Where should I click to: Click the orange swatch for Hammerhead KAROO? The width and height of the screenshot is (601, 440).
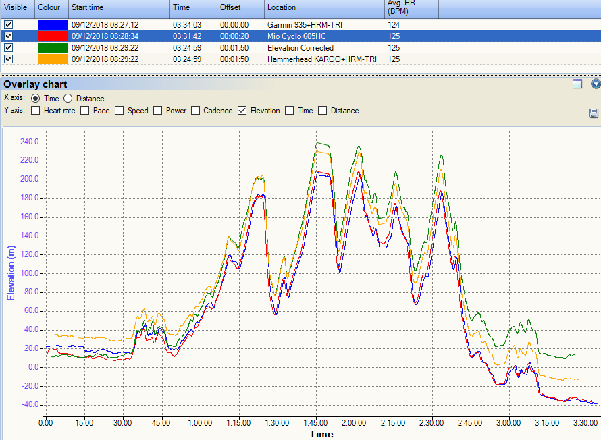[53, 59]
